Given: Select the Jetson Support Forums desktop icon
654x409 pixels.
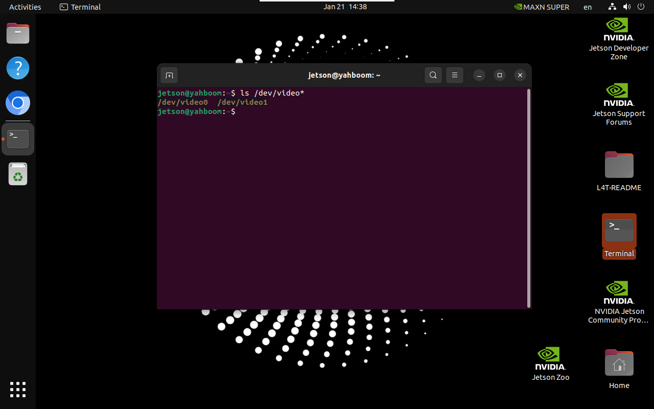Looking at the screenshot, I should pos(619,105).
